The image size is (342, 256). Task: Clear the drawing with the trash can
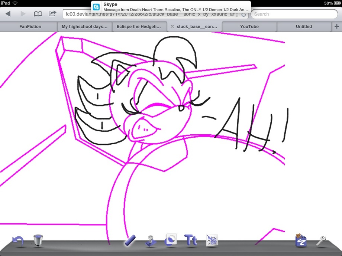[x=38, y=240]
